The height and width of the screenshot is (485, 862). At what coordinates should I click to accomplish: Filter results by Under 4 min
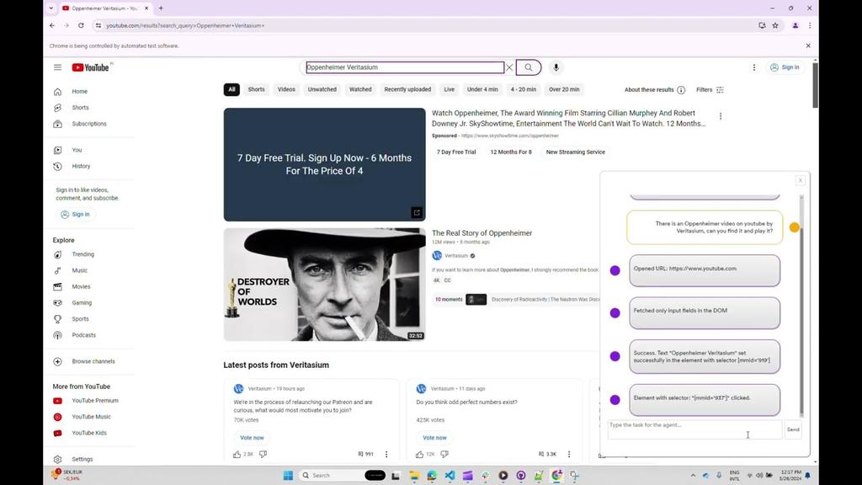pos(482,89)
